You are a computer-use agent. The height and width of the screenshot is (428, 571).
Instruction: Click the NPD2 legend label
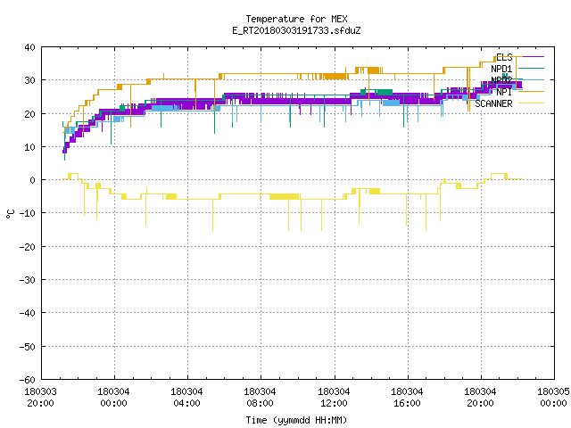(501, 80)
